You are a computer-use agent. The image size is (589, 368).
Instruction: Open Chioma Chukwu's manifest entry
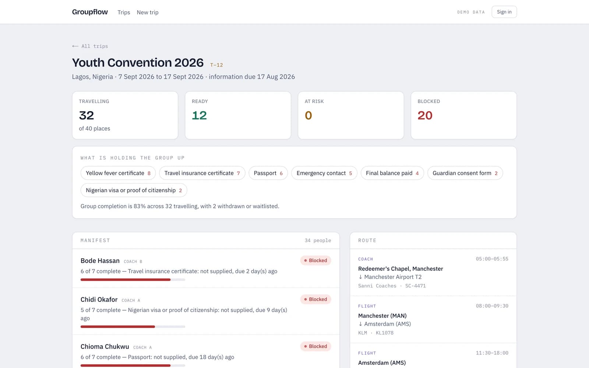tap(206, 351)
